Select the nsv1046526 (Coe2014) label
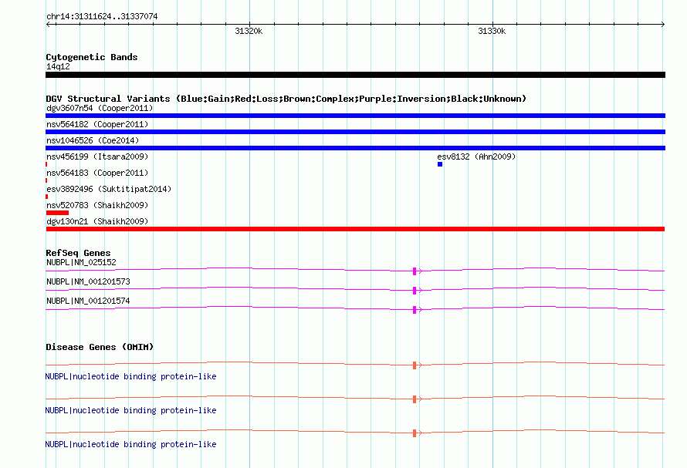 tap(93, 140)
